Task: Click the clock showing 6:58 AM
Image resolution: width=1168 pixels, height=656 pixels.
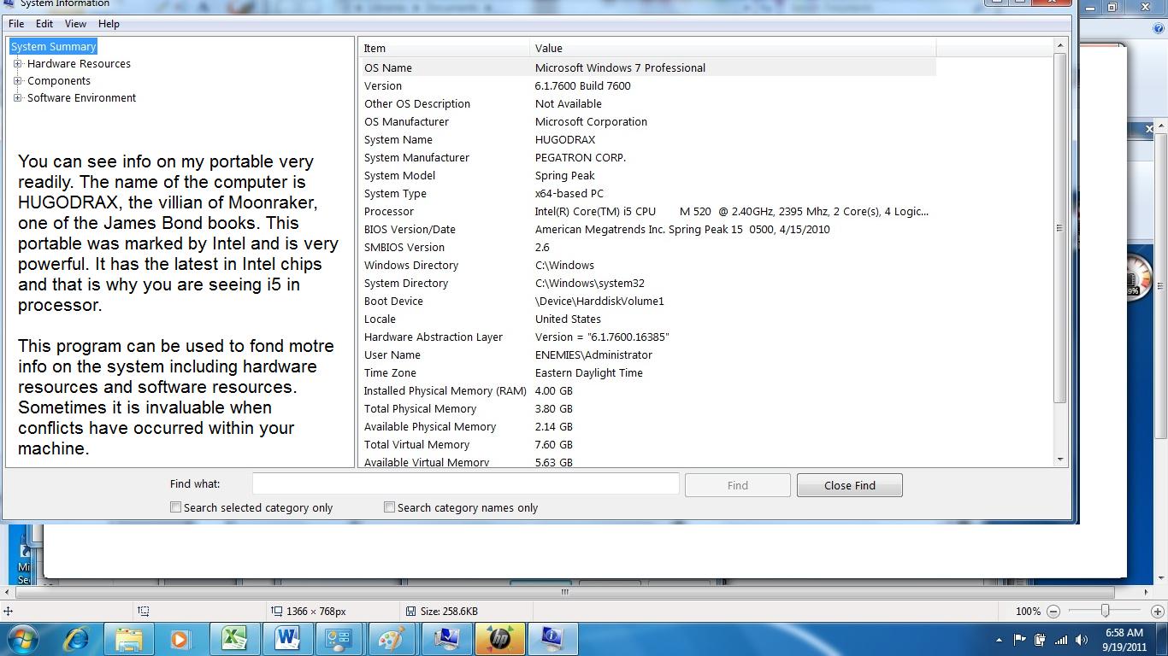Action: pos(1124,633)
